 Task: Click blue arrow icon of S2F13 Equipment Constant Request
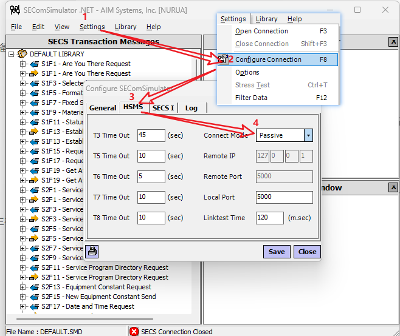[34, 287]
